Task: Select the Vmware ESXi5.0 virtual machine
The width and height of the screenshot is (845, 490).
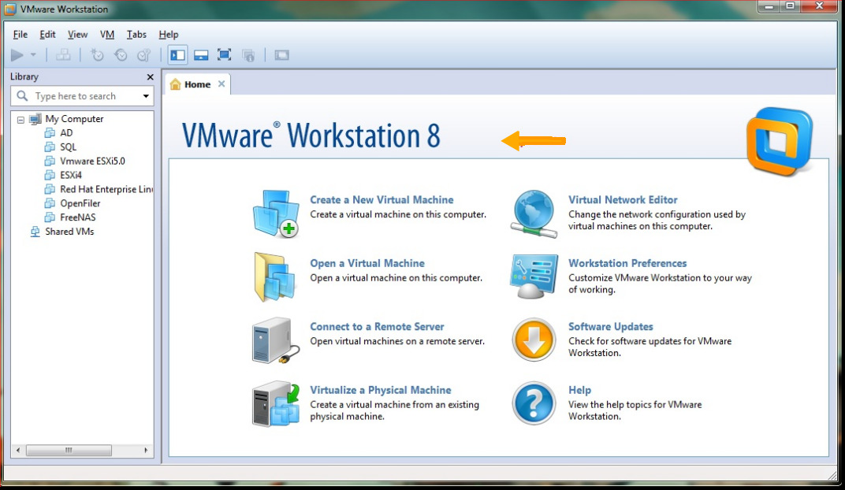Action: point(92,161)
